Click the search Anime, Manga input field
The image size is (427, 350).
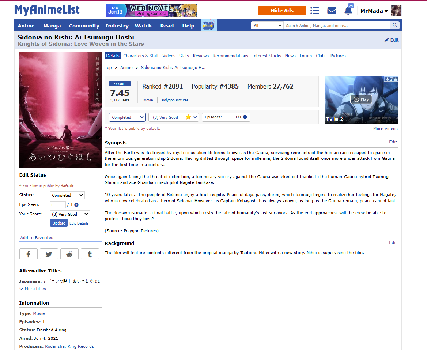(x=337, y=26)
